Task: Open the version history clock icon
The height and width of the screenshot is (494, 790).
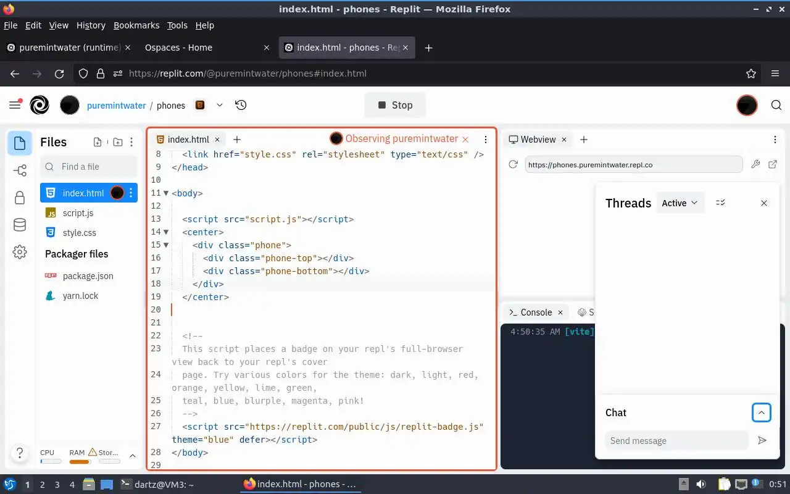Action: pos(241,105)
